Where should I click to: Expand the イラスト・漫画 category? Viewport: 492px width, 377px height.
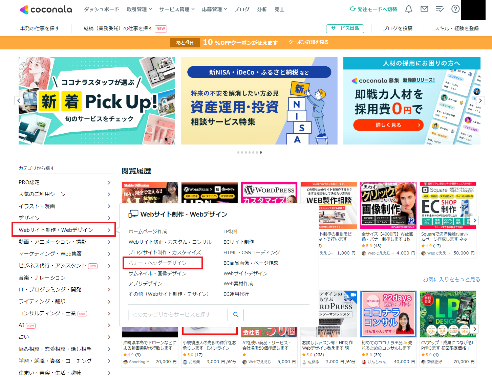pos(65,206)
